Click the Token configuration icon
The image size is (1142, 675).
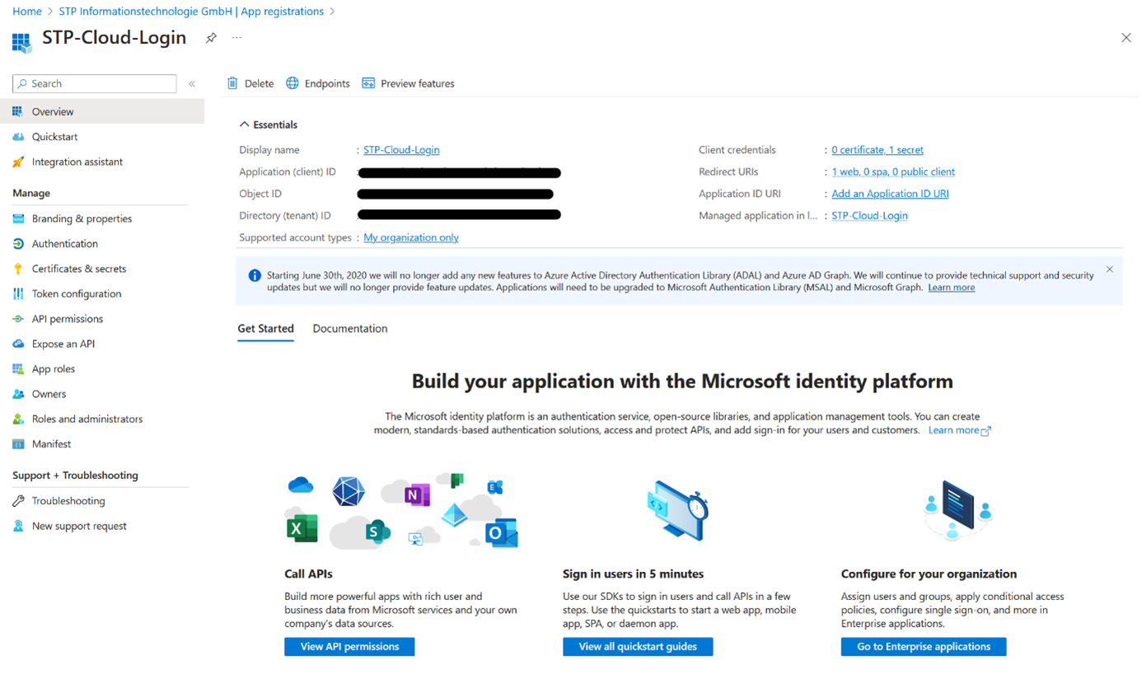pyautogui.click(x=18, y=293)
